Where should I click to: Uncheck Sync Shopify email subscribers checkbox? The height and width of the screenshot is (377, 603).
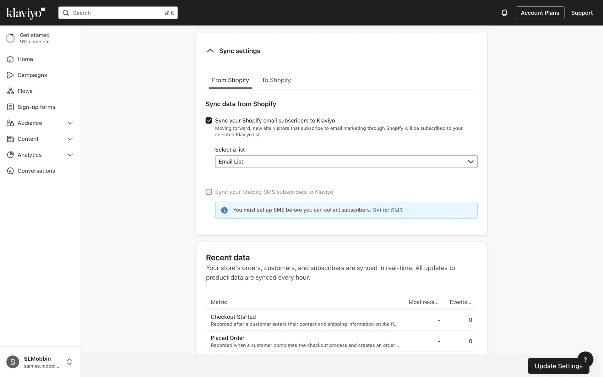click(x=209, y=121)
